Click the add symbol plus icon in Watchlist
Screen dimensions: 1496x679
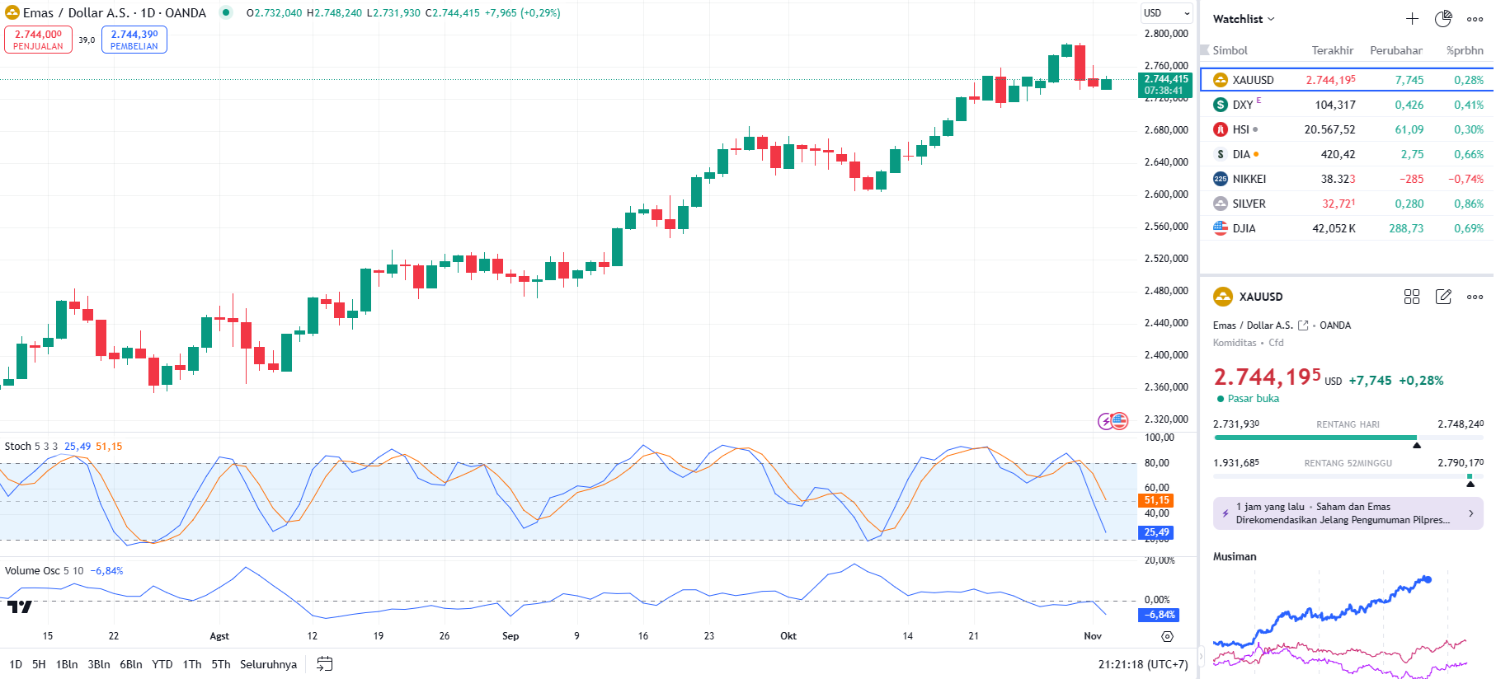pyautogui.click(x=1412, y=19)
